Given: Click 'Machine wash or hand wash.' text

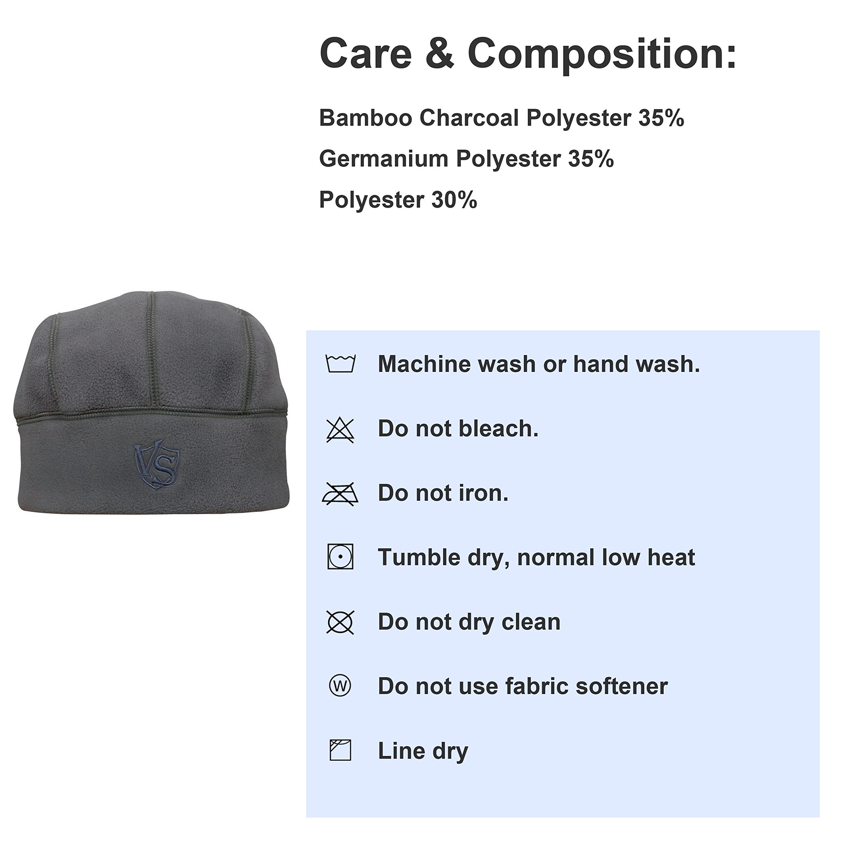Looking at the screenshot, I should click(538, 364).
